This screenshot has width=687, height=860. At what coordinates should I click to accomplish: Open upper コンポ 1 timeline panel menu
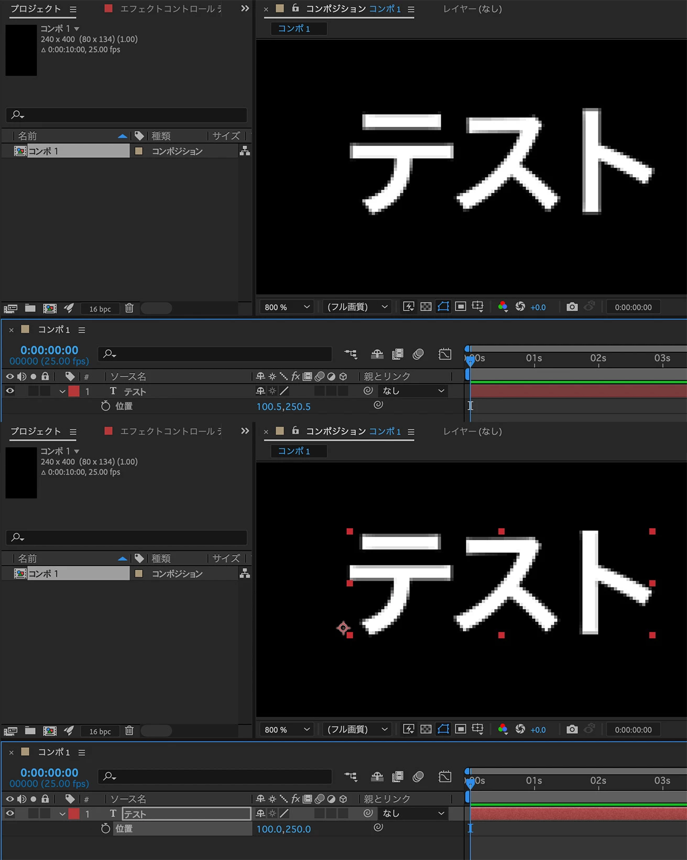point(82,330)
